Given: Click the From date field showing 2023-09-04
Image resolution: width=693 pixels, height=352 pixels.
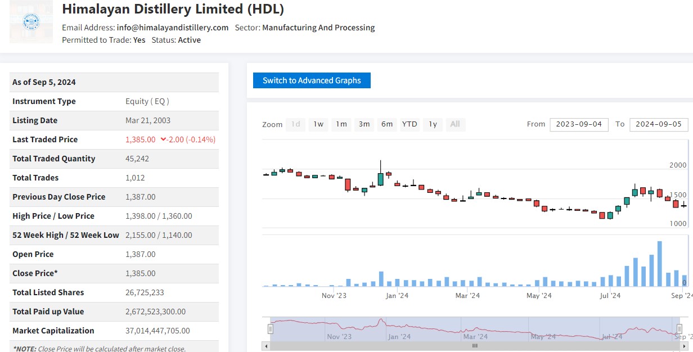Looking at the screenshot, I should coord(579,124).
